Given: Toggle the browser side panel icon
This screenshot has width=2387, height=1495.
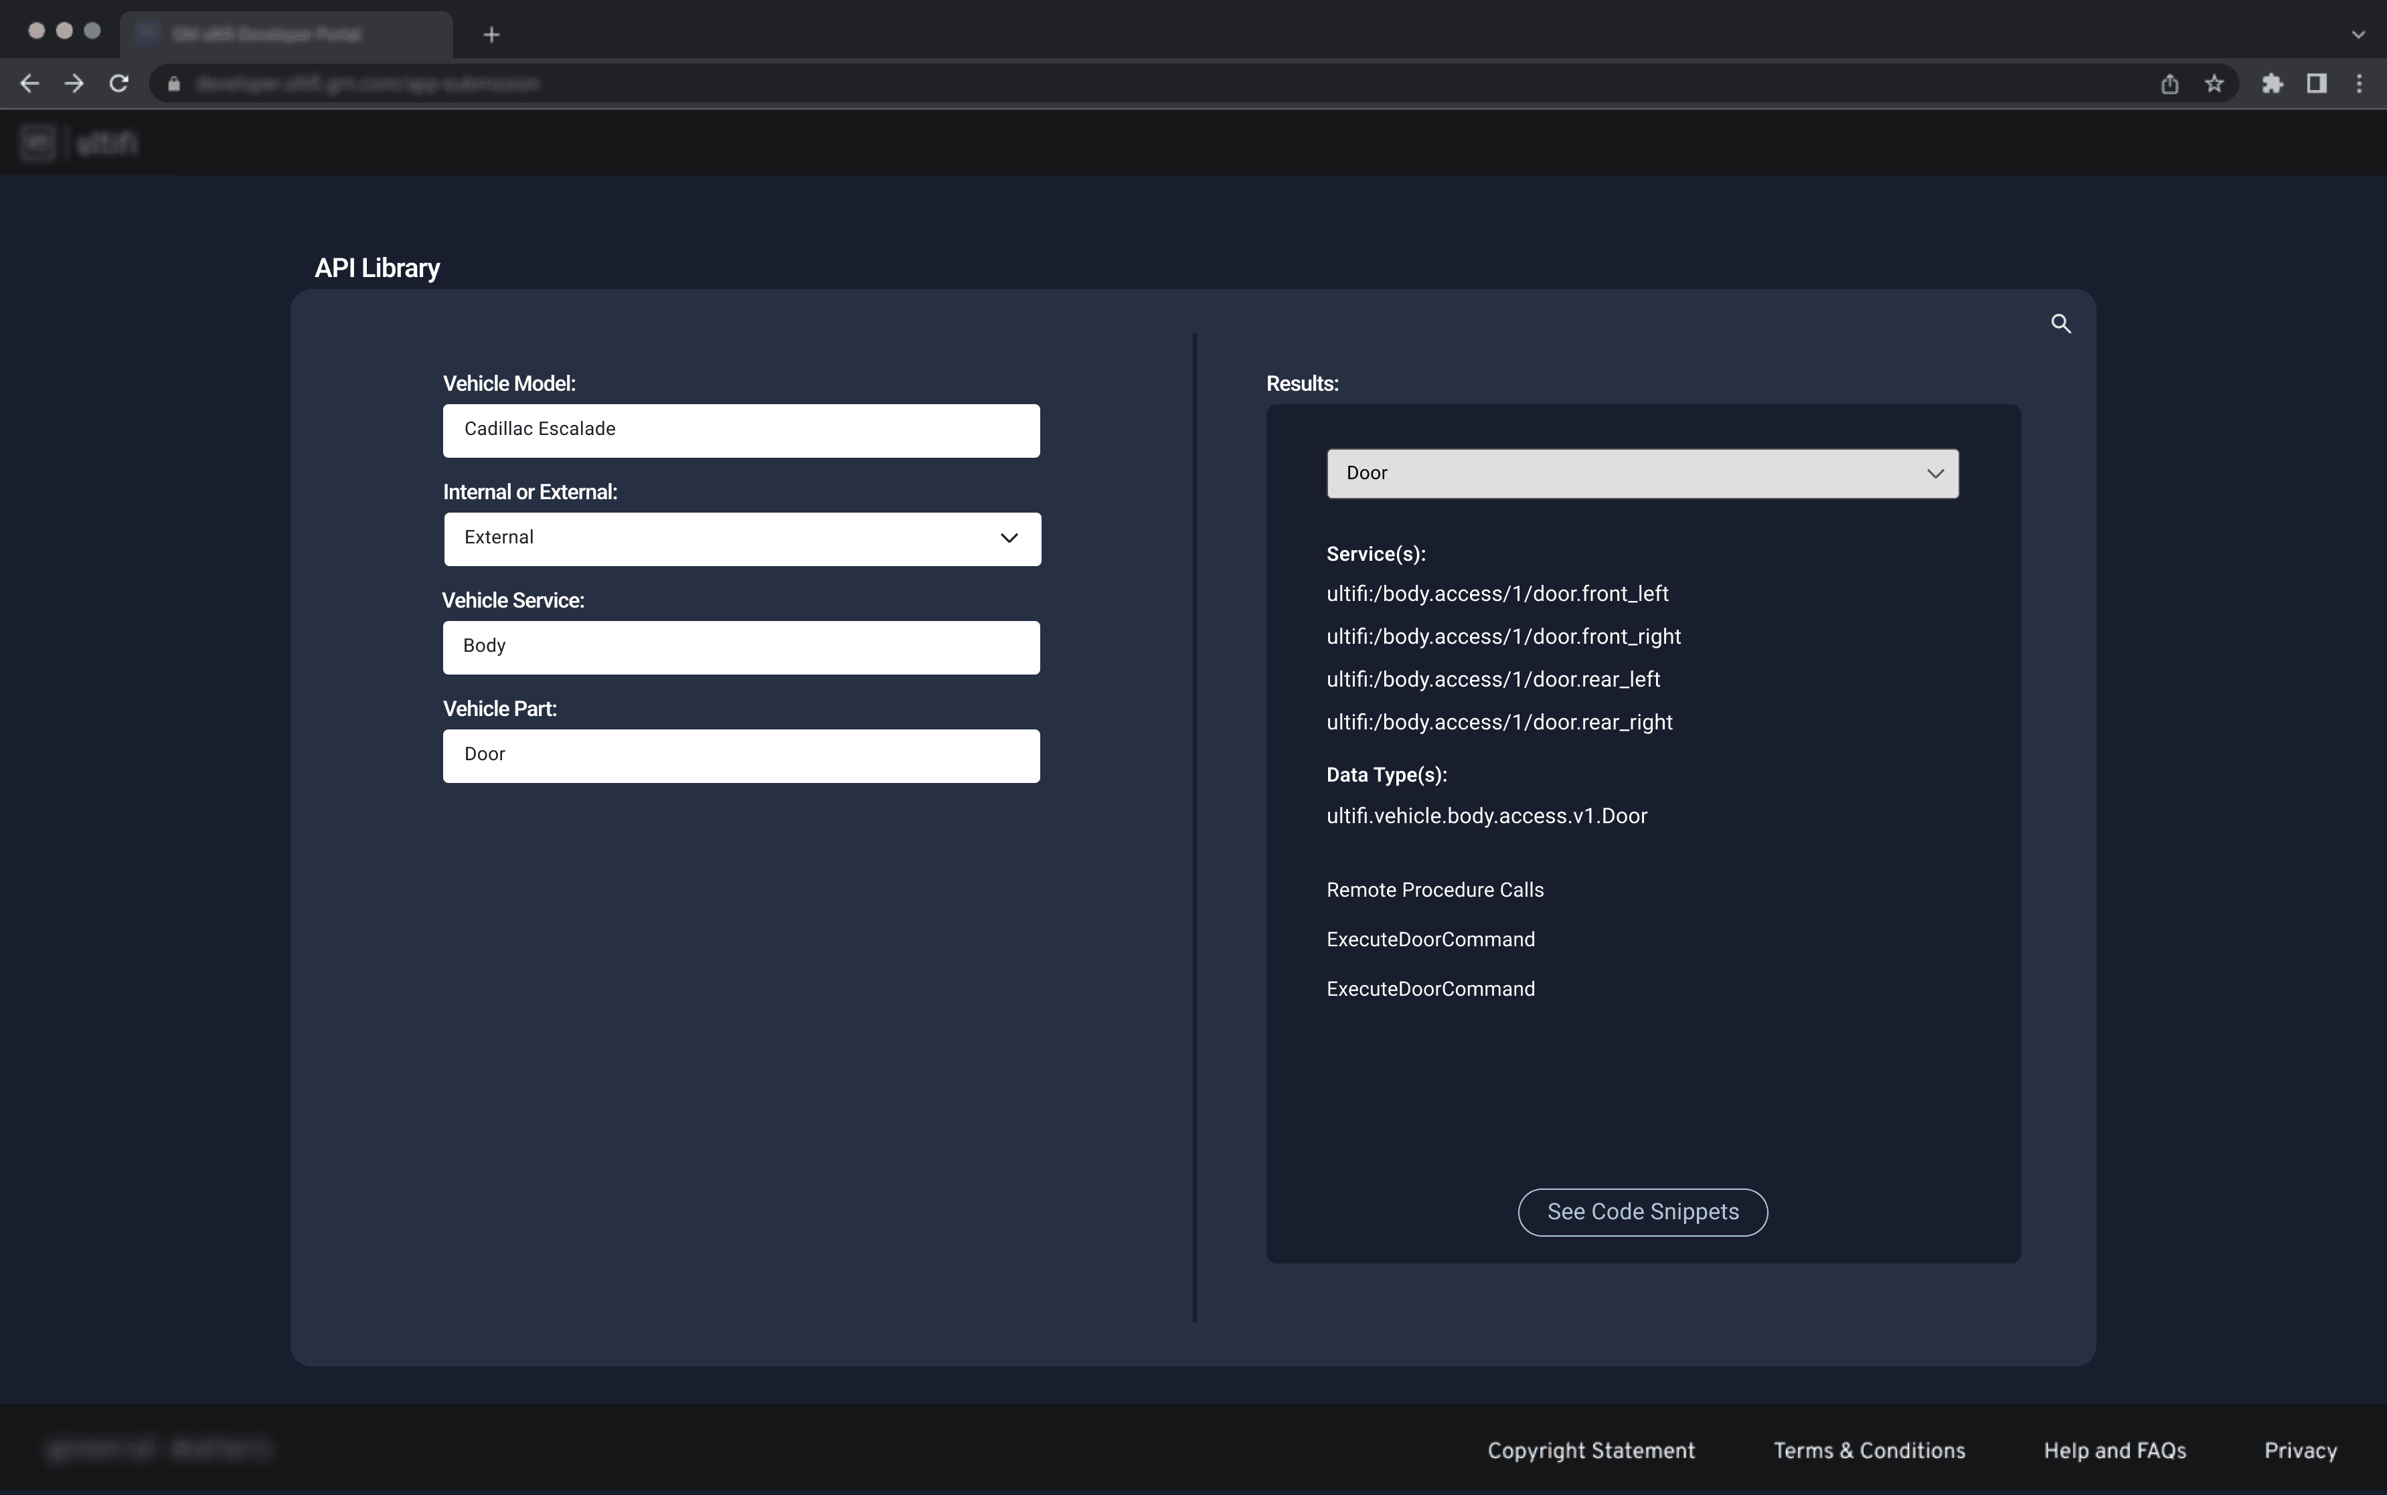Looking at the screenshot, I should [x=2316, y=84].
